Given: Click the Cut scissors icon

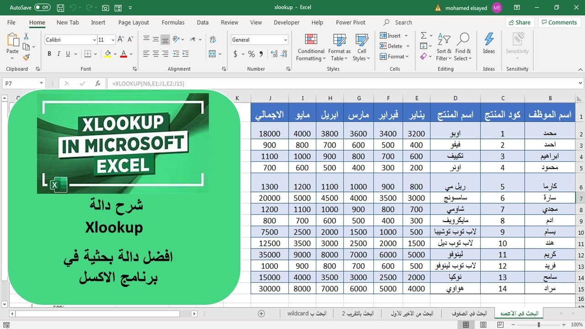Looking at the screenshot, I should pyautogui.click(x=26, y=37).
